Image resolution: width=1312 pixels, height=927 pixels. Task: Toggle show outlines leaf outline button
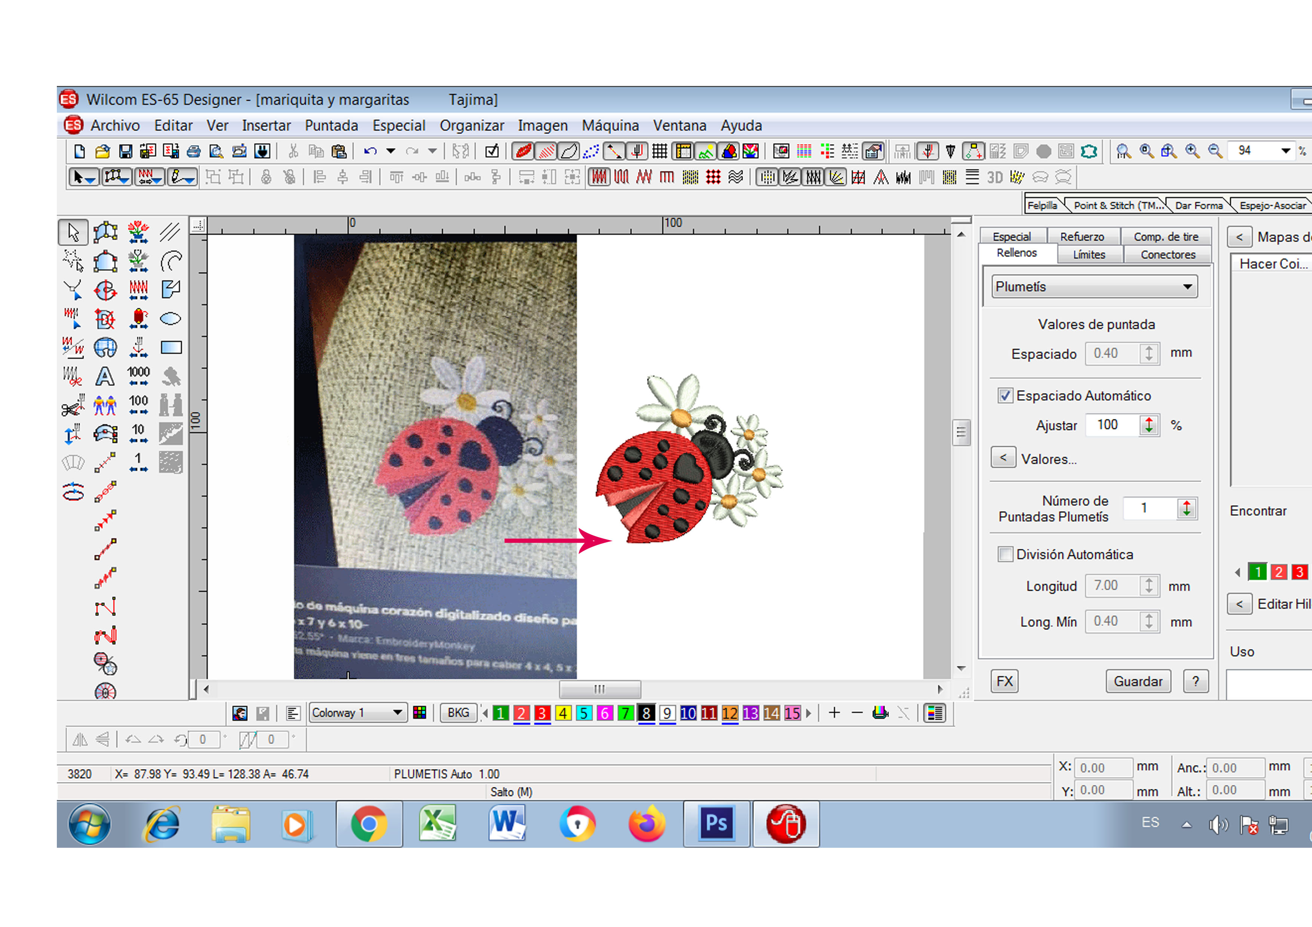568,151
